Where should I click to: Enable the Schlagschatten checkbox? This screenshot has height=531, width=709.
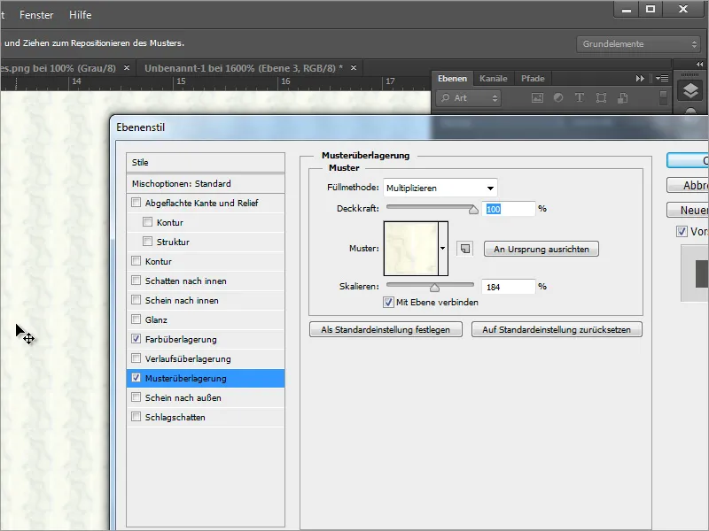point(136,416)
